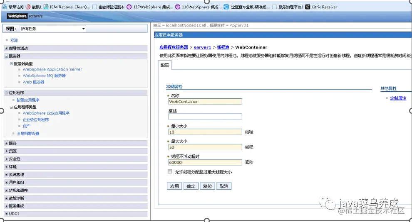Expand the 指导性活动 section
Screen dimensions: 412x222
7,48
